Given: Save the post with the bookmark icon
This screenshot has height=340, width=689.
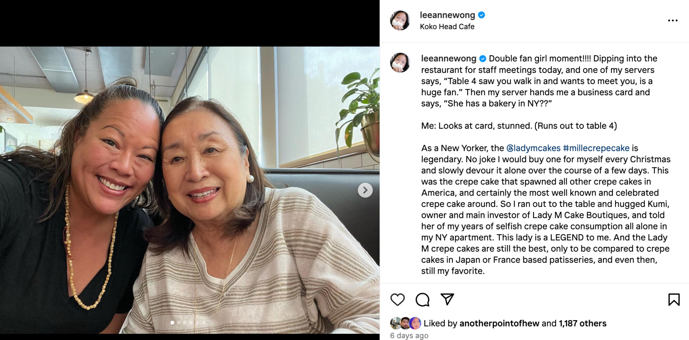Looking at the screenshot, I should [674, 299].
